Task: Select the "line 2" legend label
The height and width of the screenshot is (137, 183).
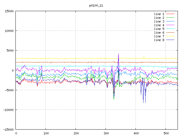Action: pos(159,18)
